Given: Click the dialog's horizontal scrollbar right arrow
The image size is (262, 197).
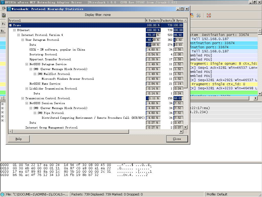Looking at the screenshot, I should tap(181, 132).
